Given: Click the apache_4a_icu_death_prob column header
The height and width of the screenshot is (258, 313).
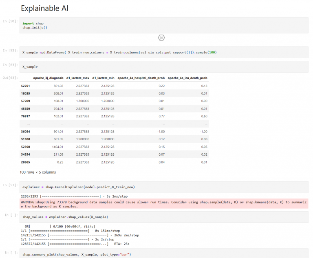Looking at the screenshot, I should coord(187,78).
